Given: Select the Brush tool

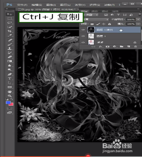Looking at the screenshot, I should pyautogui.click(x=9, y=44).
